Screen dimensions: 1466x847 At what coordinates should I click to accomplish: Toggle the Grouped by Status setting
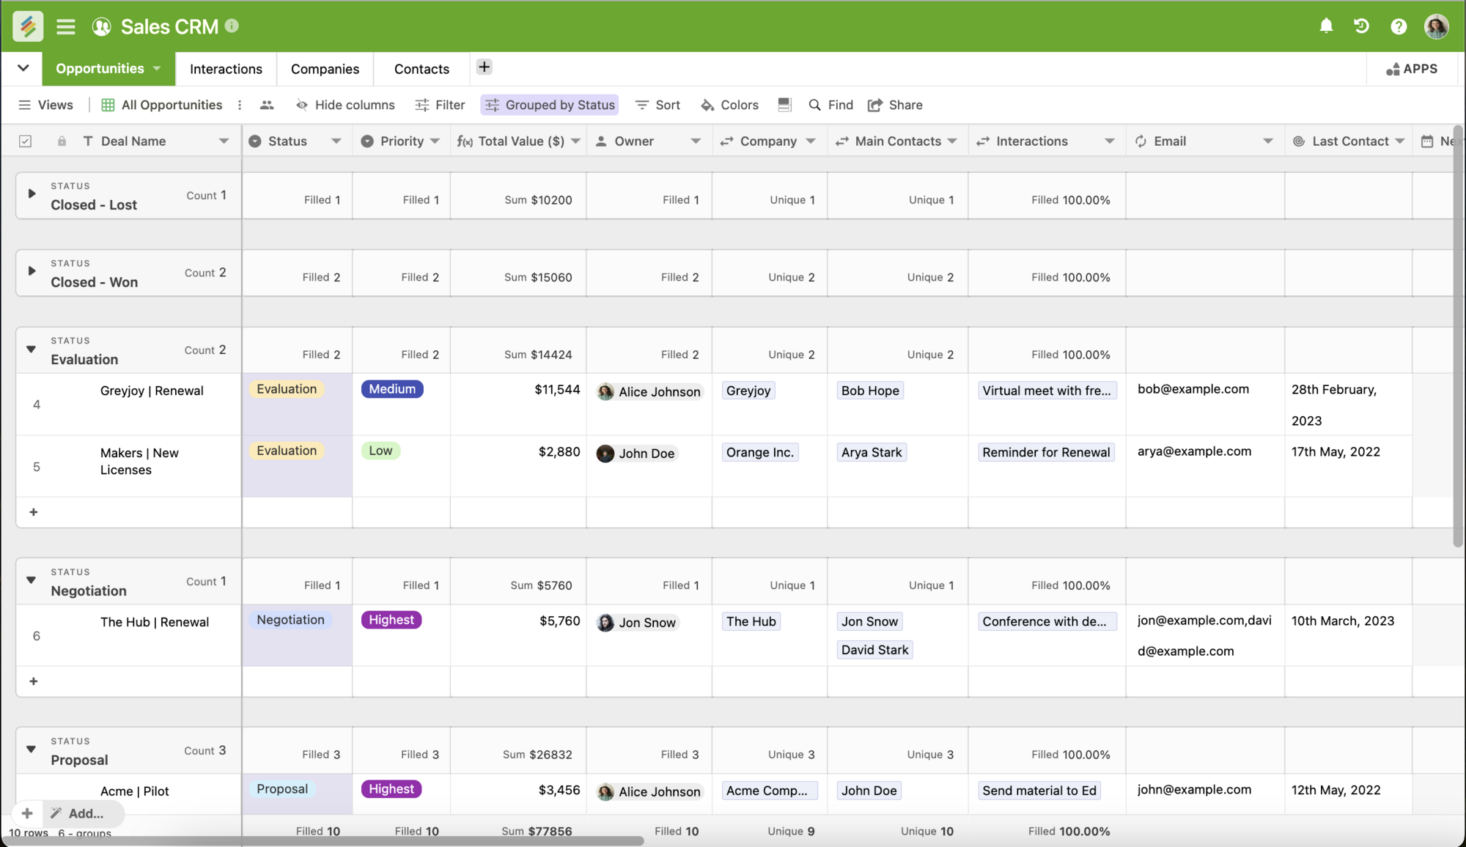[549, 105]
